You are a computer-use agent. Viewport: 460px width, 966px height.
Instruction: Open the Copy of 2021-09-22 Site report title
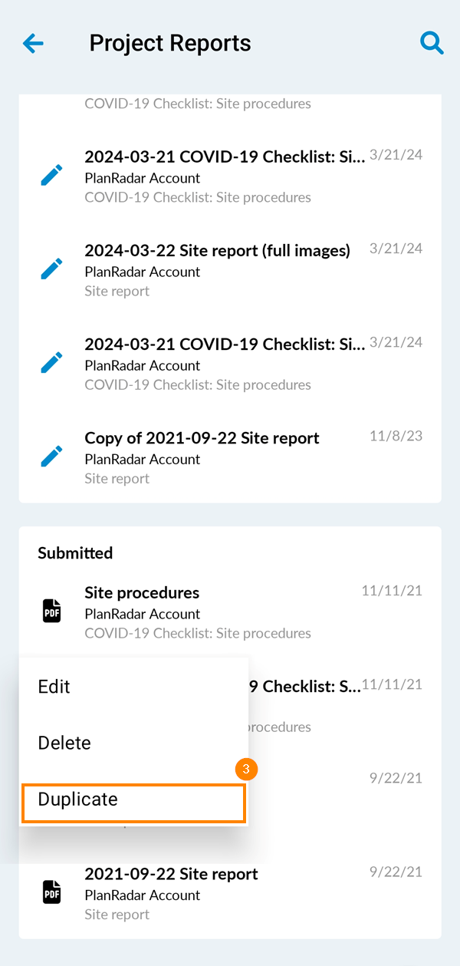202,438
